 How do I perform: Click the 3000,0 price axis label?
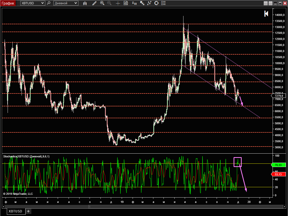279,147
